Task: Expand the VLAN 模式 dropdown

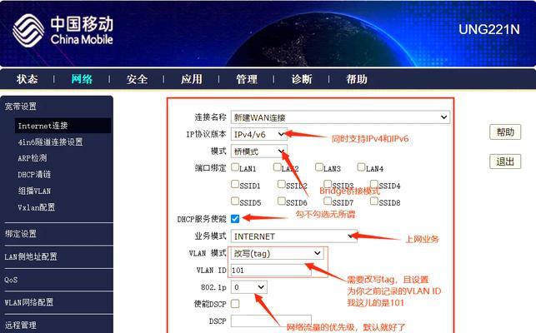Action: point(278,253)
